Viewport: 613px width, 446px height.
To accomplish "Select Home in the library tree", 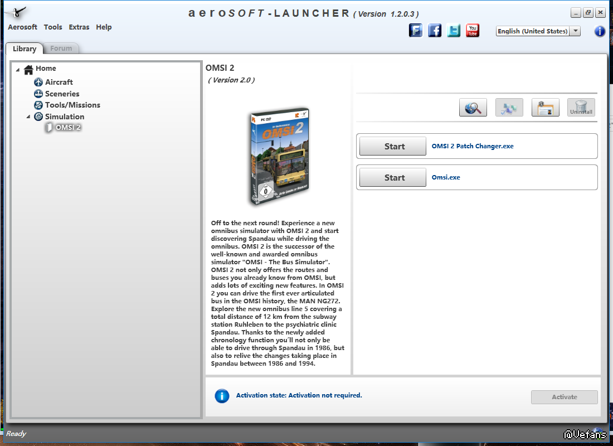I will point(46,69).
